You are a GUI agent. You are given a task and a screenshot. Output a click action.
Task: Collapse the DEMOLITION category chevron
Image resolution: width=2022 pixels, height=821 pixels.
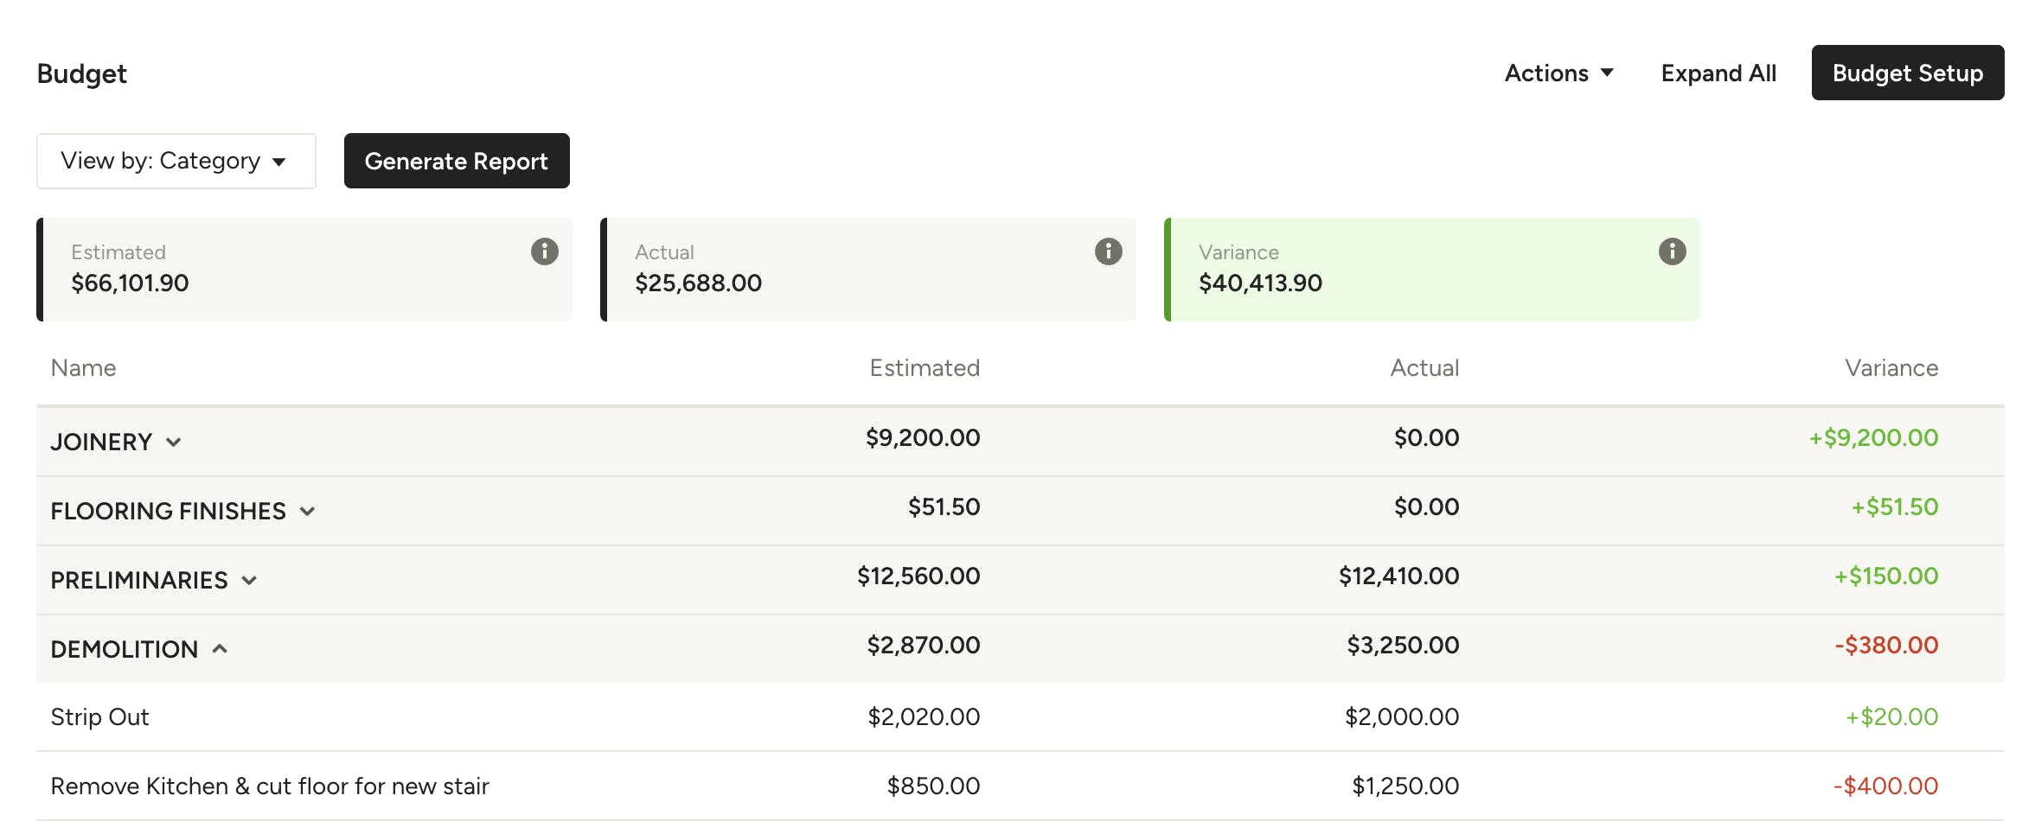pos(220,649)
